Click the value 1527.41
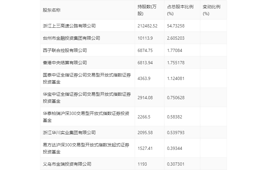The height and width of the screenshot is (170, 267). 145,148
